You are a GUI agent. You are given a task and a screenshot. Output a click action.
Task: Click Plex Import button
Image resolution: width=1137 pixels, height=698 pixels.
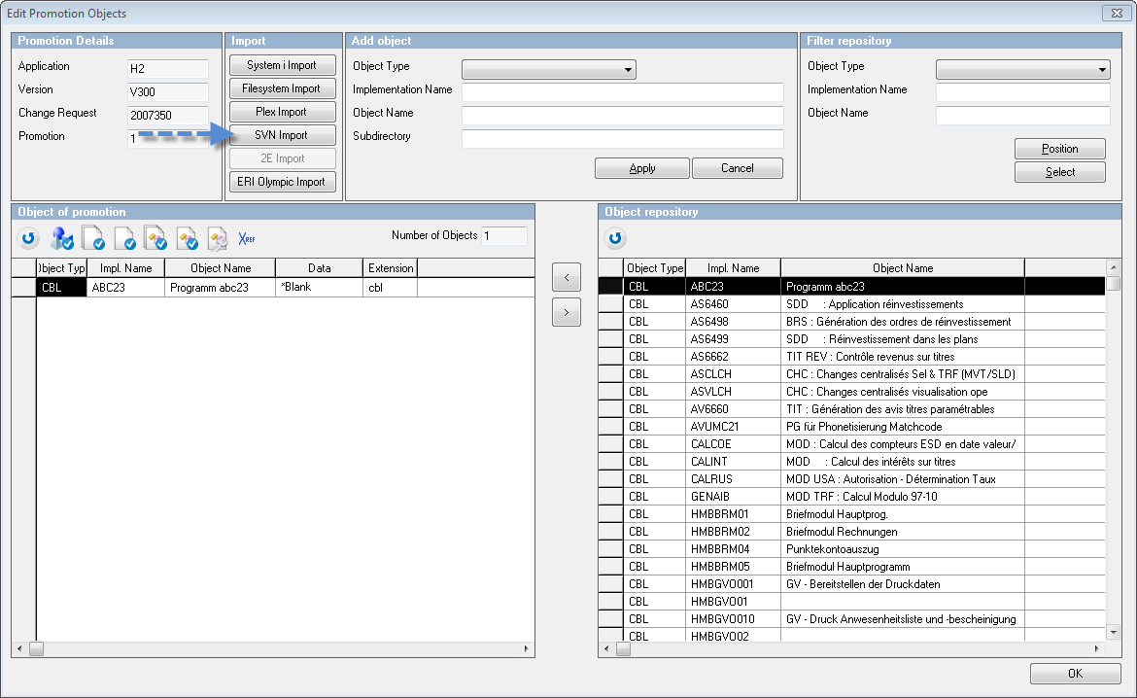coord(282,112)
